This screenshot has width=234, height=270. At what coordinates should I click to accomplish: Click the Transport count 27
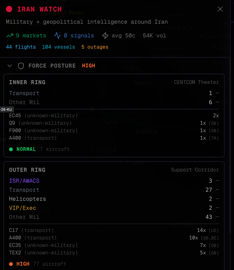[209, 190]
